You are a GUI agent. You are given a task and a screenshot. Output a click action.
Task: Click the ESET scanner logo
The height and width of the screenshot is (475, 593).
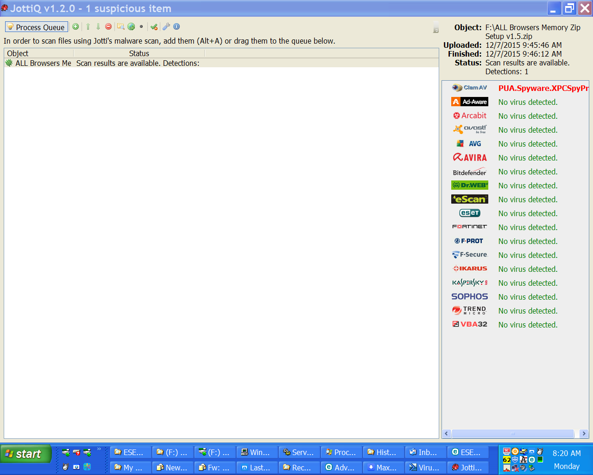click(470, 213)
